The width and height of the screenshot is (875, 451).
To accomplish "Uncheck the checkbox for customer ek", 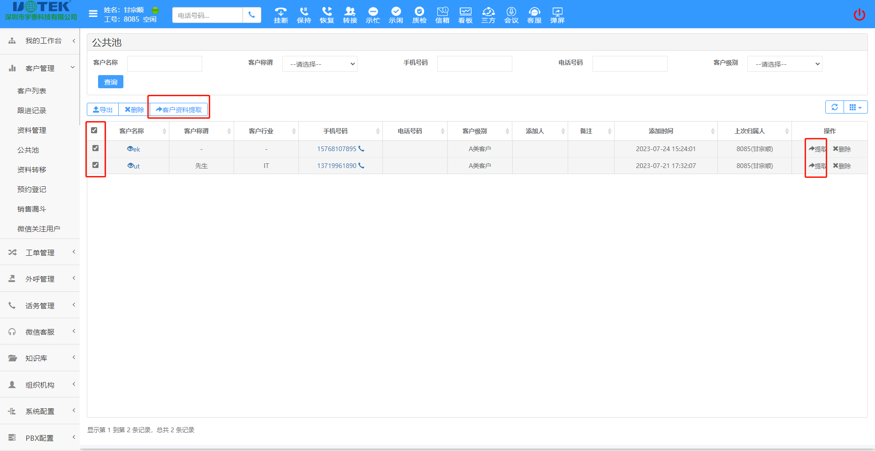I will (96, 148).
